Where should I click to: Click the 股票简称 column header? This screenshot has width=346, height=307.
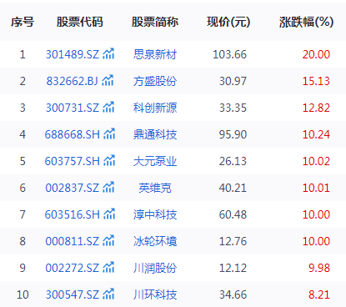point(155,22)
